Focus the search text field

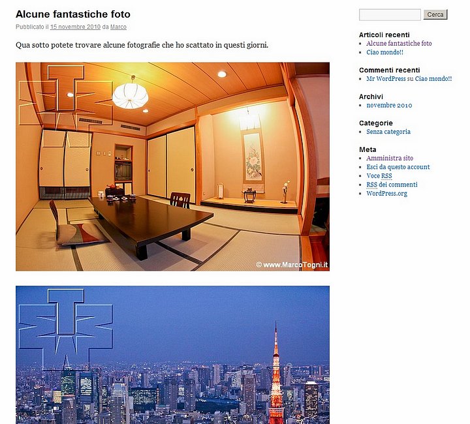390,14
